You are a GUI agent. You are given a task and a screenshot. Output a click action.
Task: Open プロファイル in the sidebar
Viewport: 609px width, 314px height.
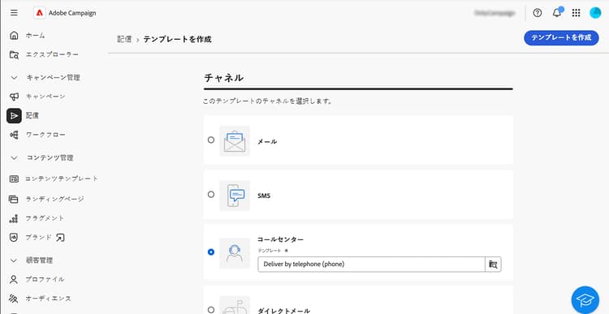point(45,279)
